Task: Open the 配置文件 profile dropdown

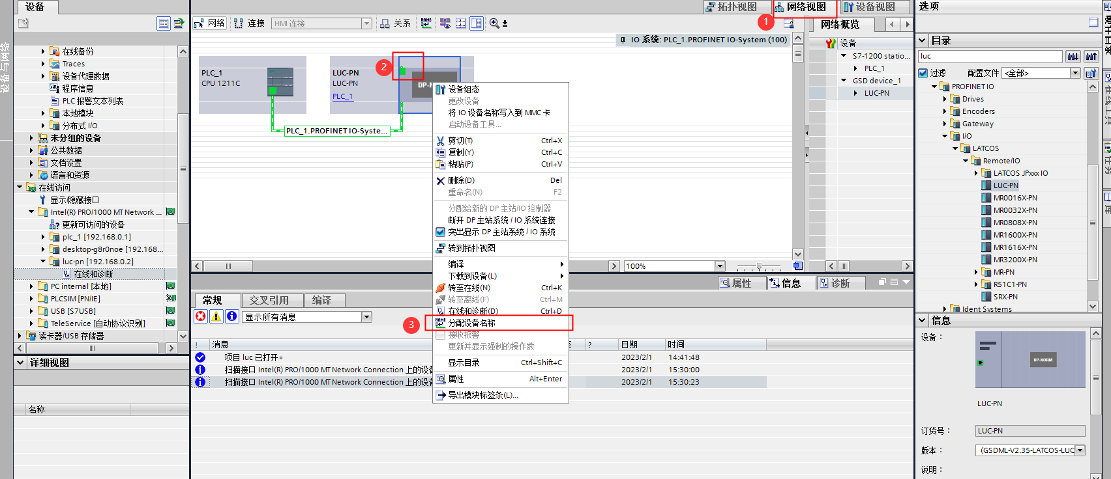Action: (x=1075, y=73)
